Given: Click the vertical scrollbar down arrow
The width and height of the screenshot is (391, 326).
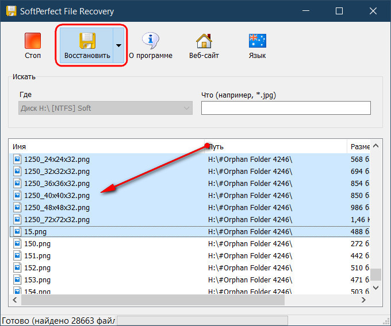Looking at the screenshot, I should click(x=376, y=288).
